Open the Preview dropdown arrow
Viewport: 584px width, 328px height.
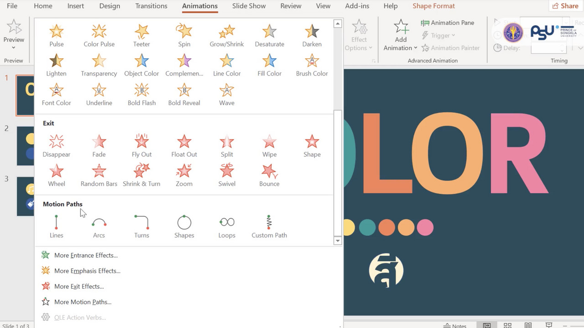point(14,47)
